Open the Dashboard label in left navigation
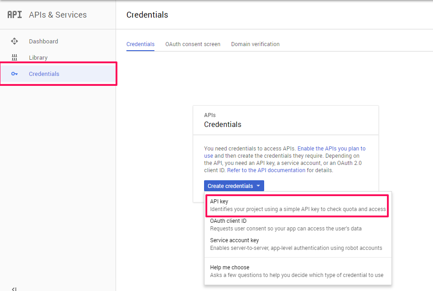Screen dimensions: 433x291 coord(43,41)
